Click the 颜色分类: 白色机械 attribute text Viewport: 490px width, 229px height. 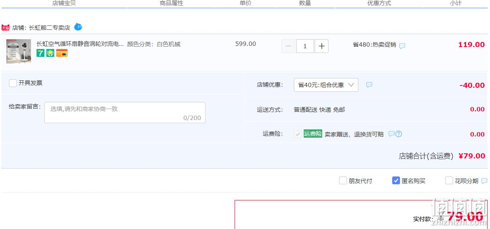154,44
